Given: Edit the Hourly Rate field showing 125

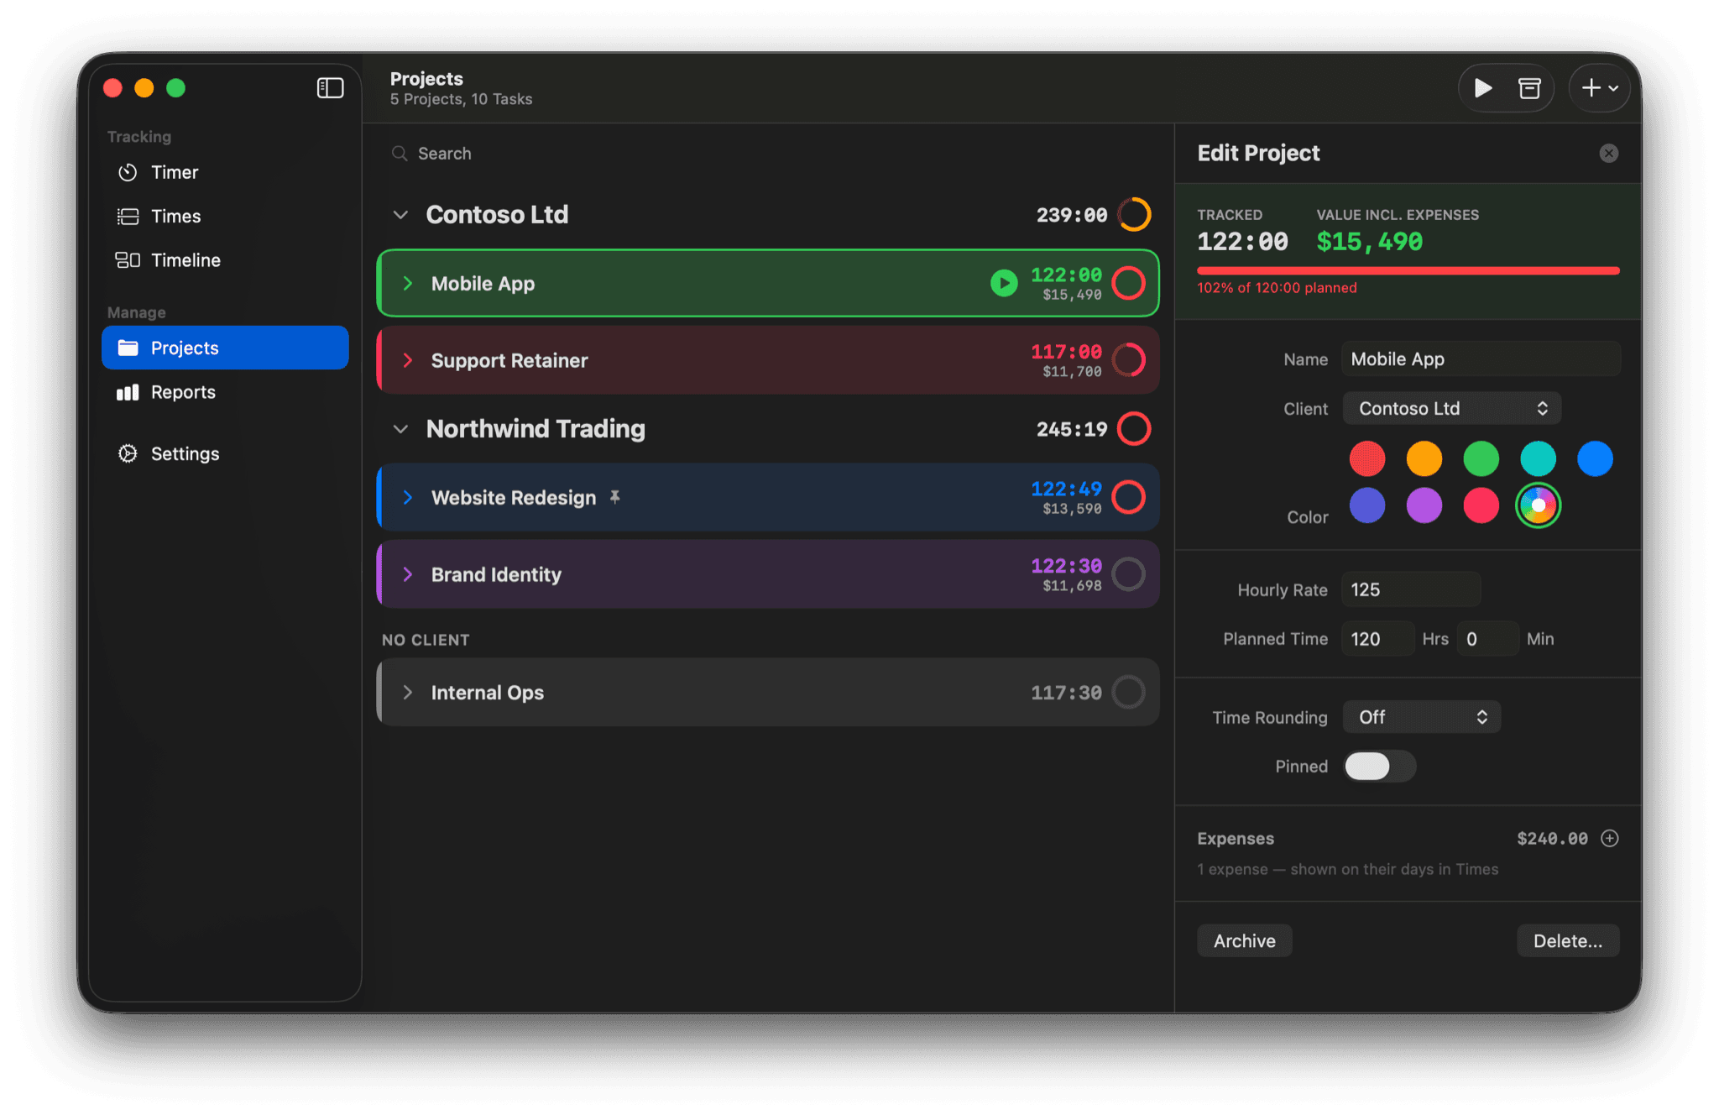Looking at the screenshot, I should click(x=1410, y=589).
